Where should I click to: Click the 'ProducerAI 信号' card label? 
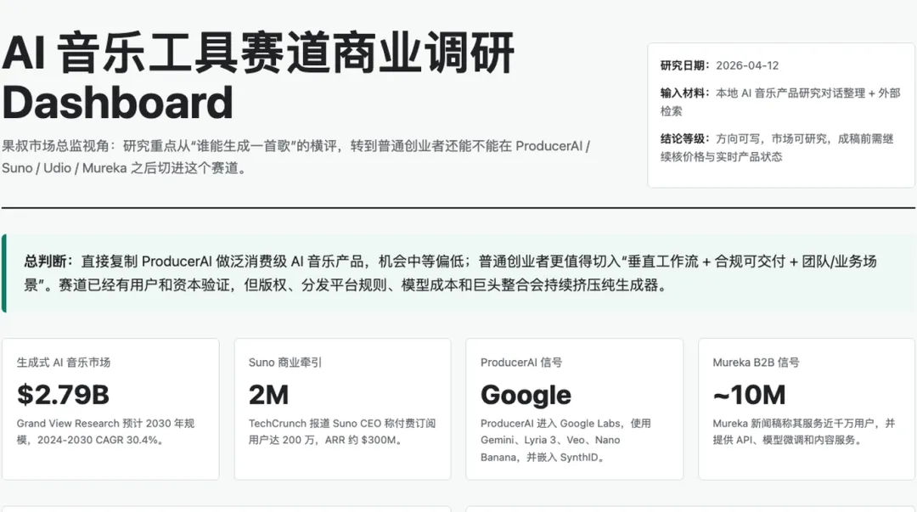[x=521, y=363]
